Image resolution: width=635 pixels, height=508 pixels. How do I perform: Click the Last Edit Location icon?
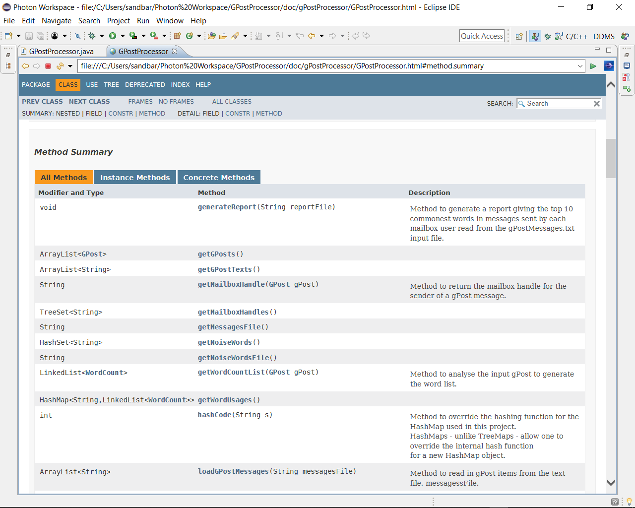click(x=300, y=36)
